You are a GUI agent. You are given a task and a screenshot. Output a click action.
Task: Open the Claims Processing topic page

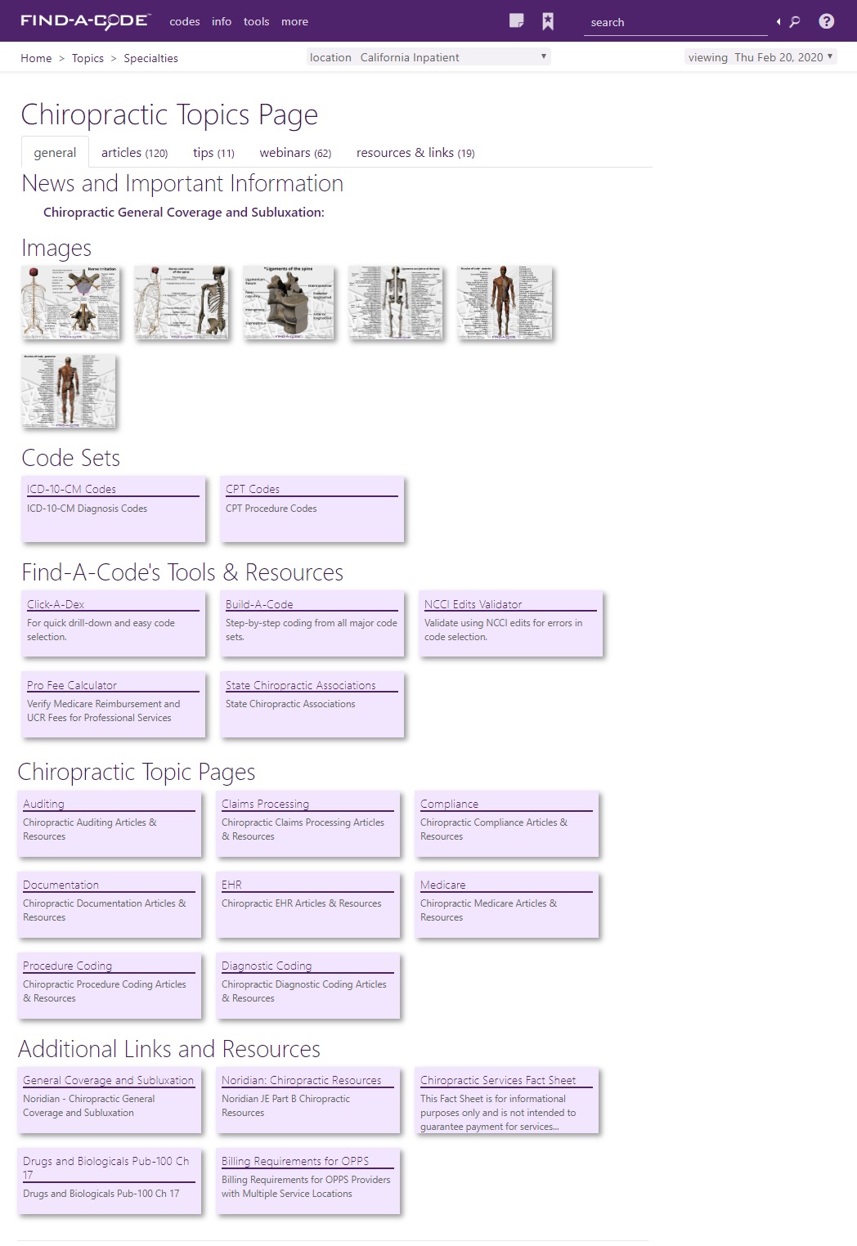(265, 804)
